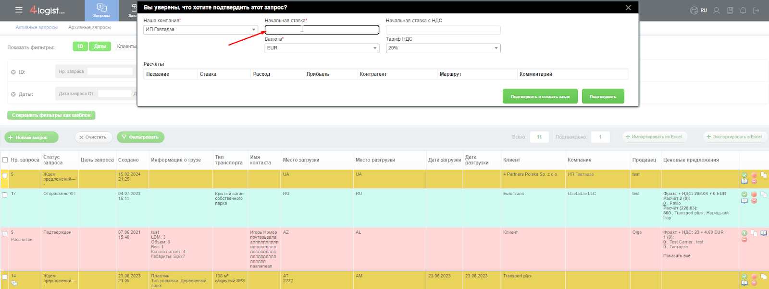Click the Подтвердить button

[x=603, y=96]
